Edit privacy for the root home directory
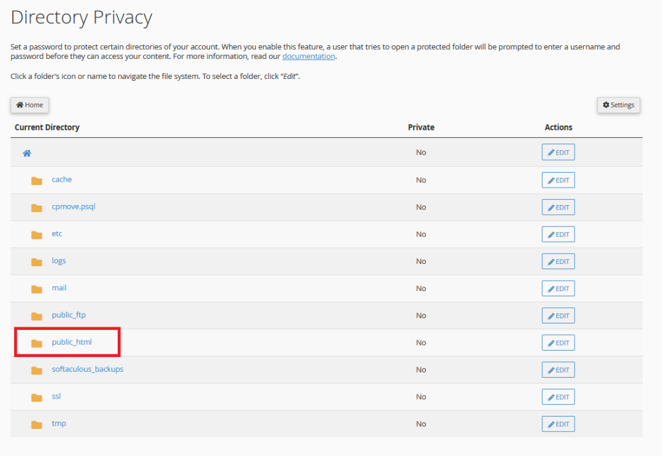Screen dimensions: 662x456 (x=558, y=153)
